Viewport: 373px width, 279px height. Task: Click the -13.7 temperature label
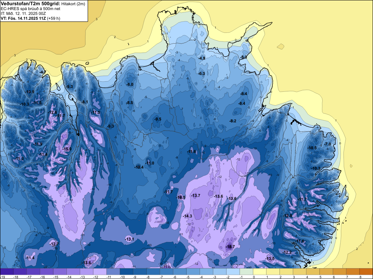point(196,195)
